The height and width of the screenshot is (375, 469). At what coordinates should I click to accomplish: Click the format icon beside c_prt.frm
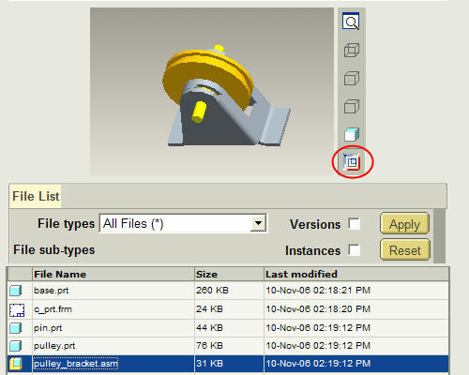pos(17,310)
